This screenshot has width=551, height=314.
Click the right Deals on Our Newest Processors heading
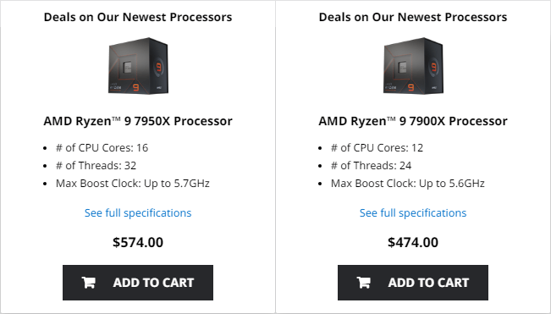click(x=413, y=17)
